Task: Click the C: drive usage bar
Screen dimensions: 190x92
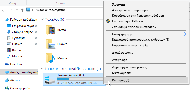Action: pyautogui.click(x=80, y=79)
